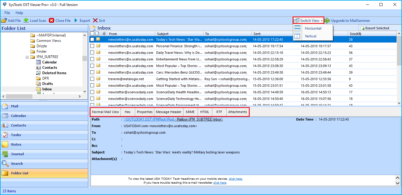Click the red Close File icon
This screenshot has width=402, height=195.
tap(52, 20)
